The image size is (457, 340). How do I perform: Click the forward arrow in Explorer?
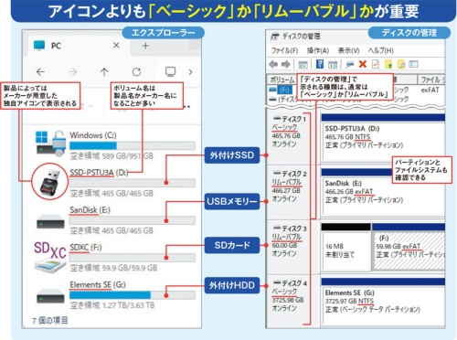click(x=72, y=72)
